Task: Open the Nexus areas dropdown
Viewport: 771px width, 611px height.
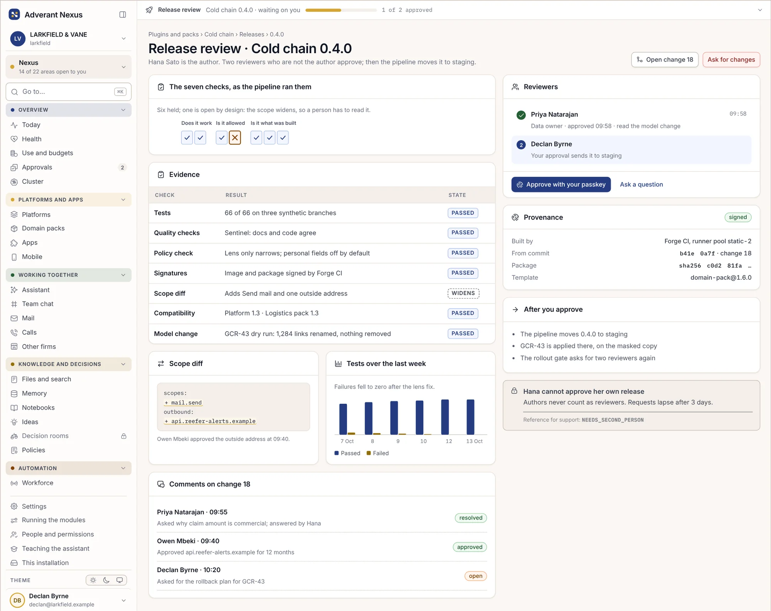Action: pos(69,67)
